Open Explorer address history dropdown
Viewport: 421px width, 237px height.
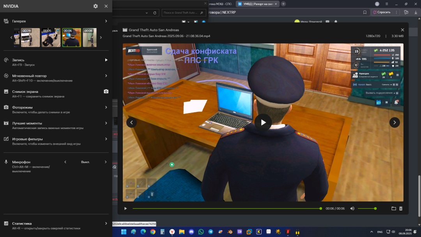147,12
